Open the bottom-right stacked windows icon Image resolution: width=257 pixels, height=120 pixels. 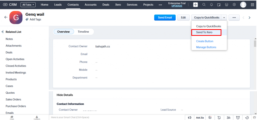tap(254, 118)
